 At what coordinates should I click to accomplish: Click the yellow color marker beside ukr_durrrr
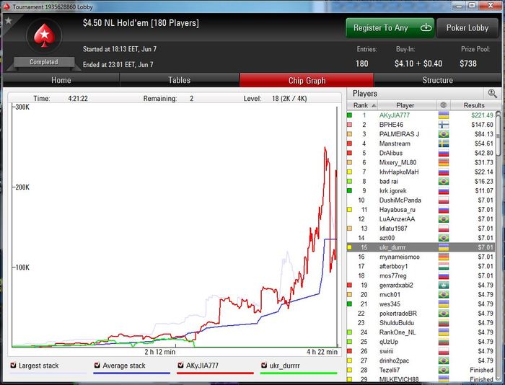tap(349, 247)
